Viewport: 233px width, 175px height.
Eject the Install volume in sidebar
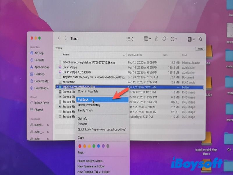[x=48, y=125]
